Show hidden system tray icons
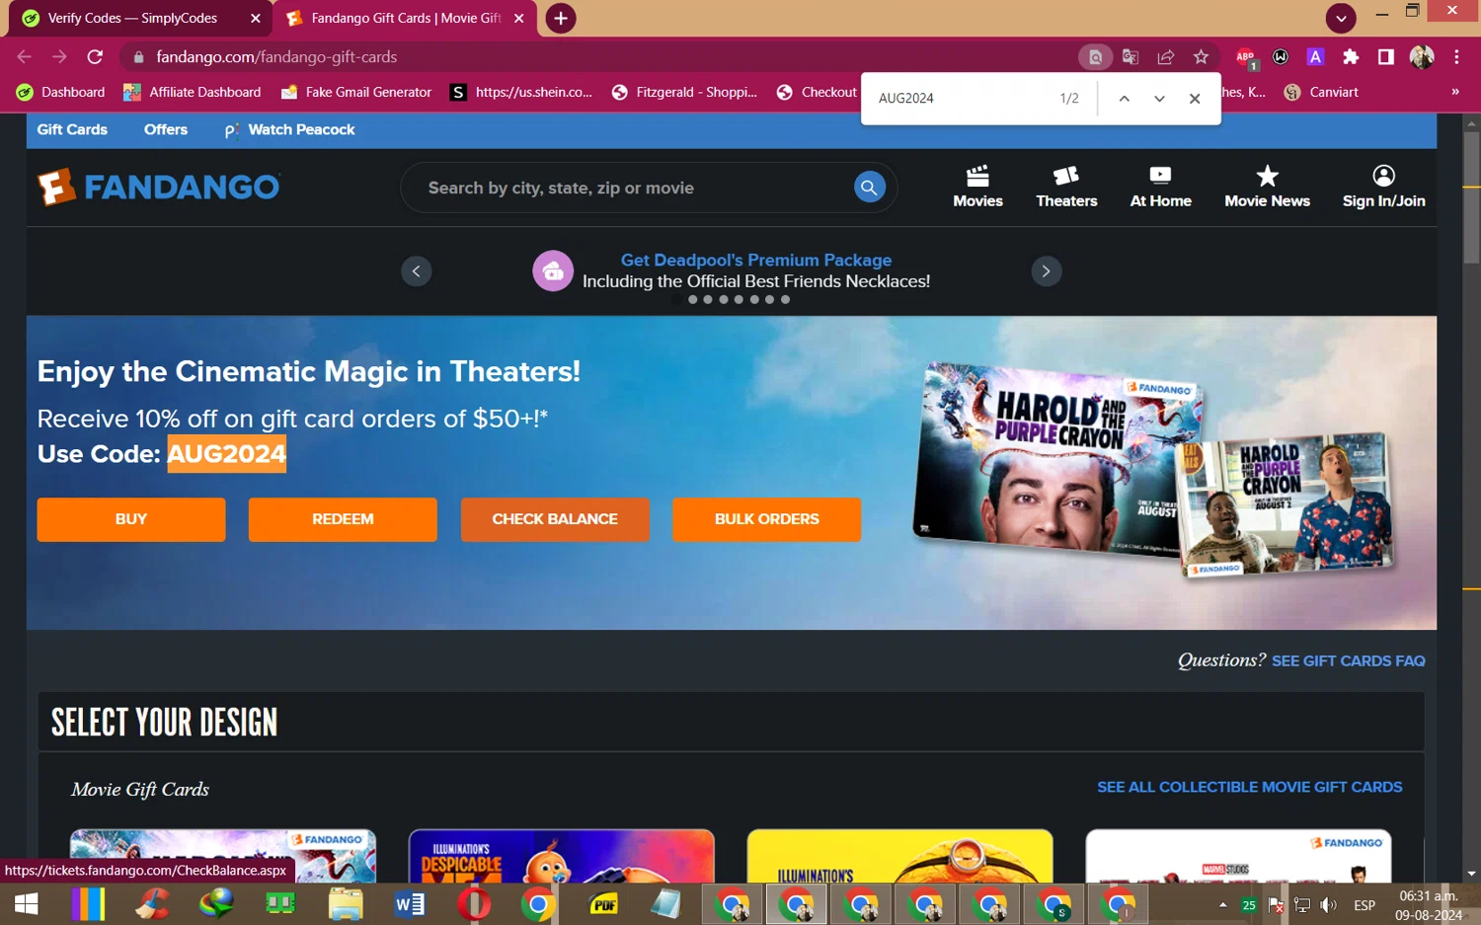The image size is (1481, 925). [x=1222, y=904]
